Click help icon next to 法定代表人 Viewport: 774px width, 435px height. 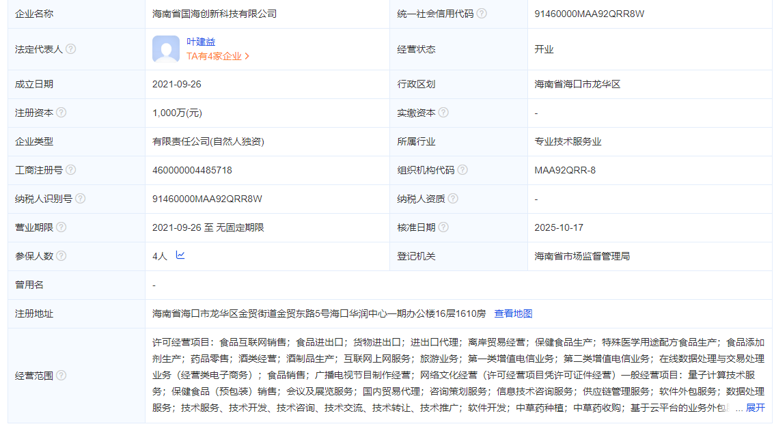click(71, 49)
